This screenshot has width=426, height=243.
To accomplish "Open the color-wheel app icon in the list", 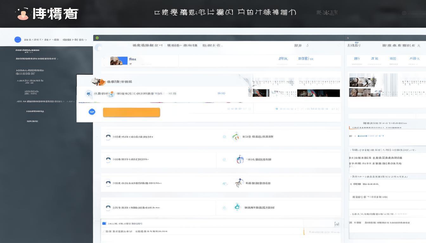I will tap(236, 137).
